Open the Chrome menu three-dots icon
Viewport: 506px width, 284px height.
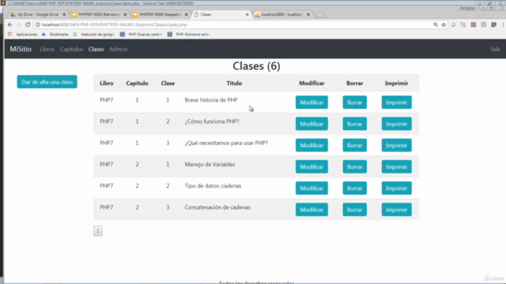click(503, 24)
